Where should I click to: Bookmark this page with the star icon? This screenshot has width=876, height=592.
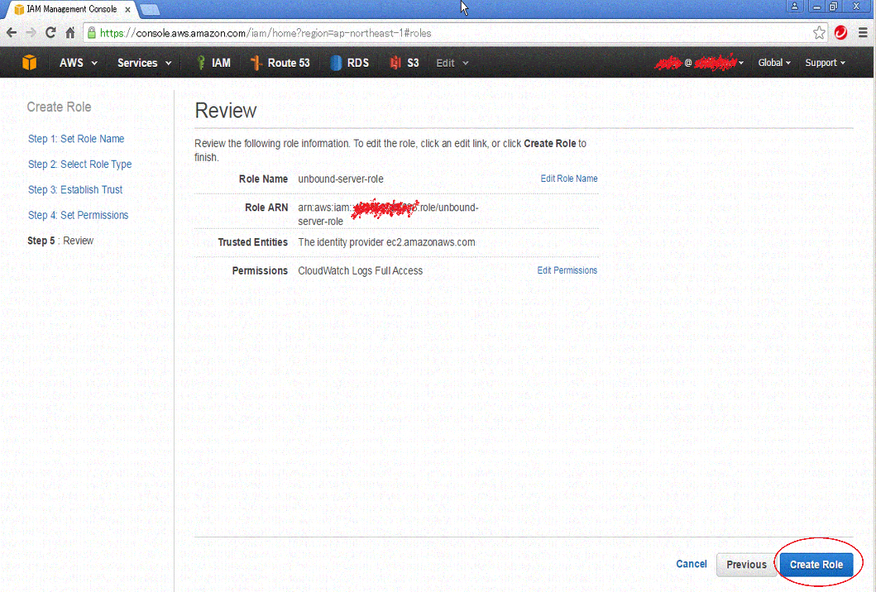(x=819, y=32)
